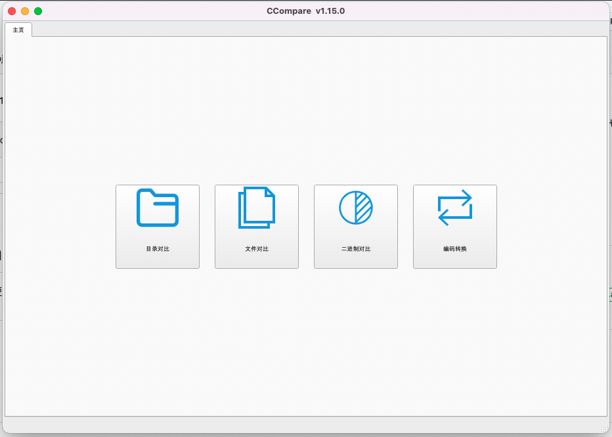
Task: Click blank area below the four buttons
Action: point(305,342)
